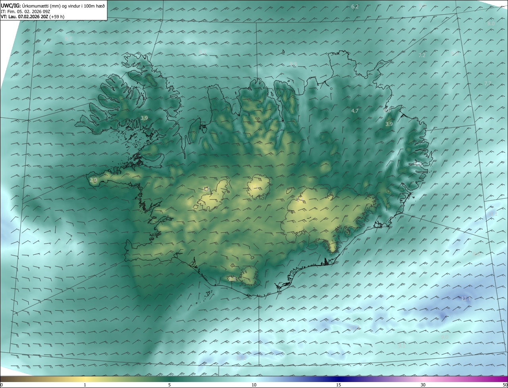Click the 9.0 precipitation value label
Image resolution: width=508 pixels, height=388 pixels.
tap(444, 337)
